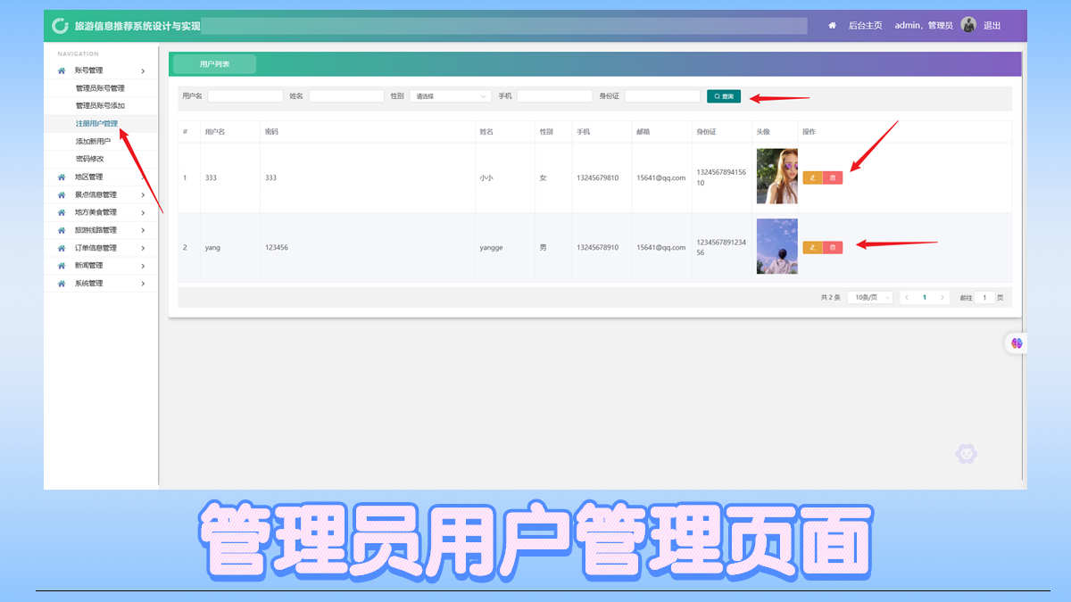
Task: Click the home icon next to 系统管理
Action: 62,284
